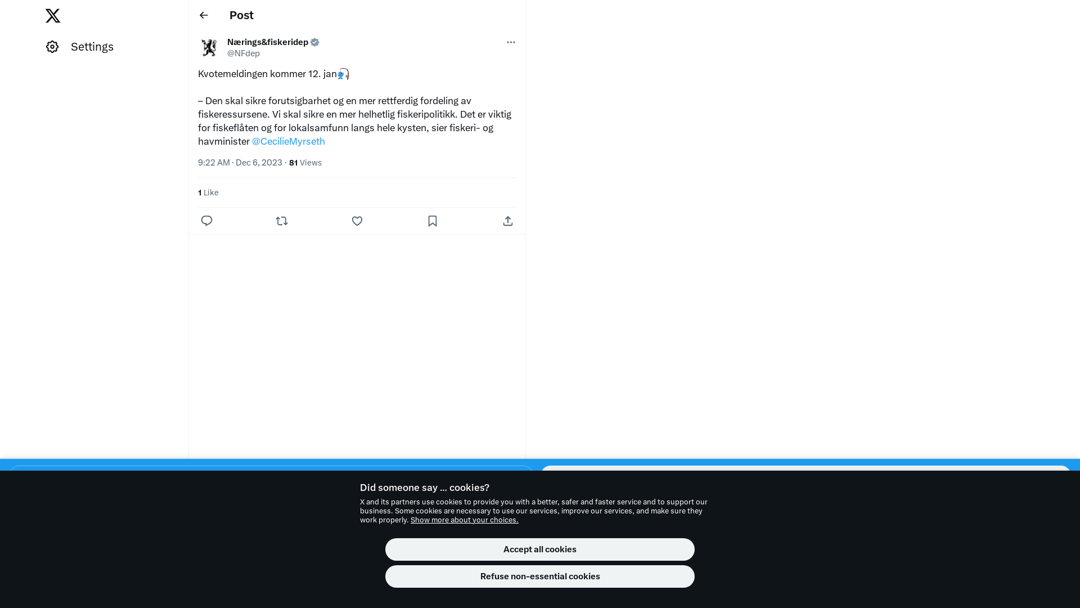Open the three-dot more menu on post
The width and height of the screenshot is (1080, 608).
(511, 42)
